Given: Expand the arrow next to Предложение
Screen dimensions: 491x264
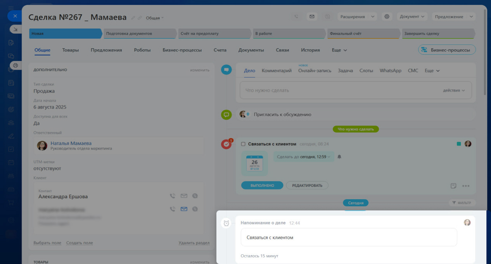Looking at the screenshot, I should [471, 17].
